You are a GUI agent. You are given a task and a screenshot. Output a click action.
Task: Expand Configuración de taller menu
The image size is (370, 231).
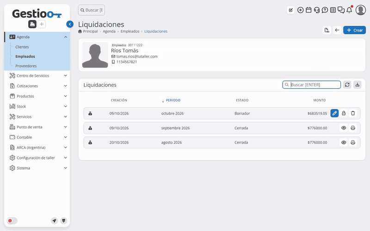[x=37, y=158]
